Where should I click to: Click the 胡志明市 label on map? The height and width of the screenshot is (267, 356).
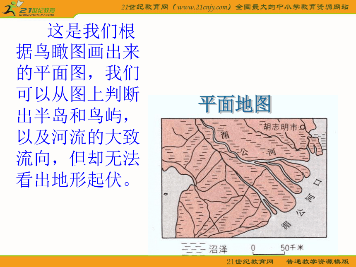coord(280,127)
